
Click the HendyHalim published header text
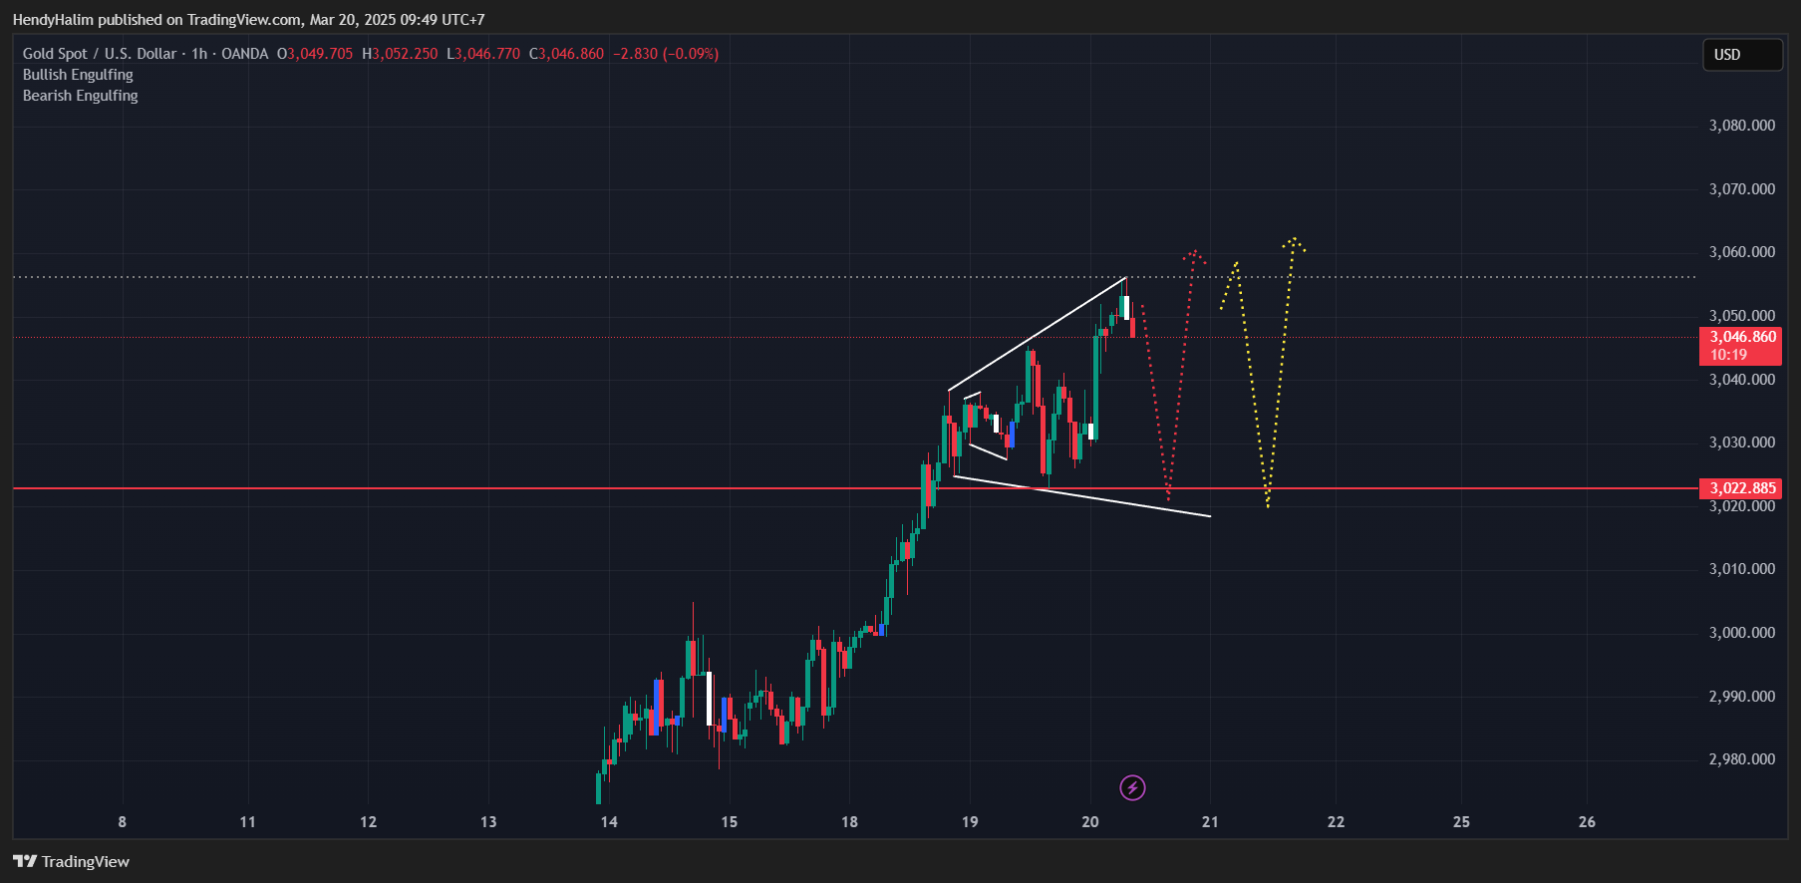(248, 20)
